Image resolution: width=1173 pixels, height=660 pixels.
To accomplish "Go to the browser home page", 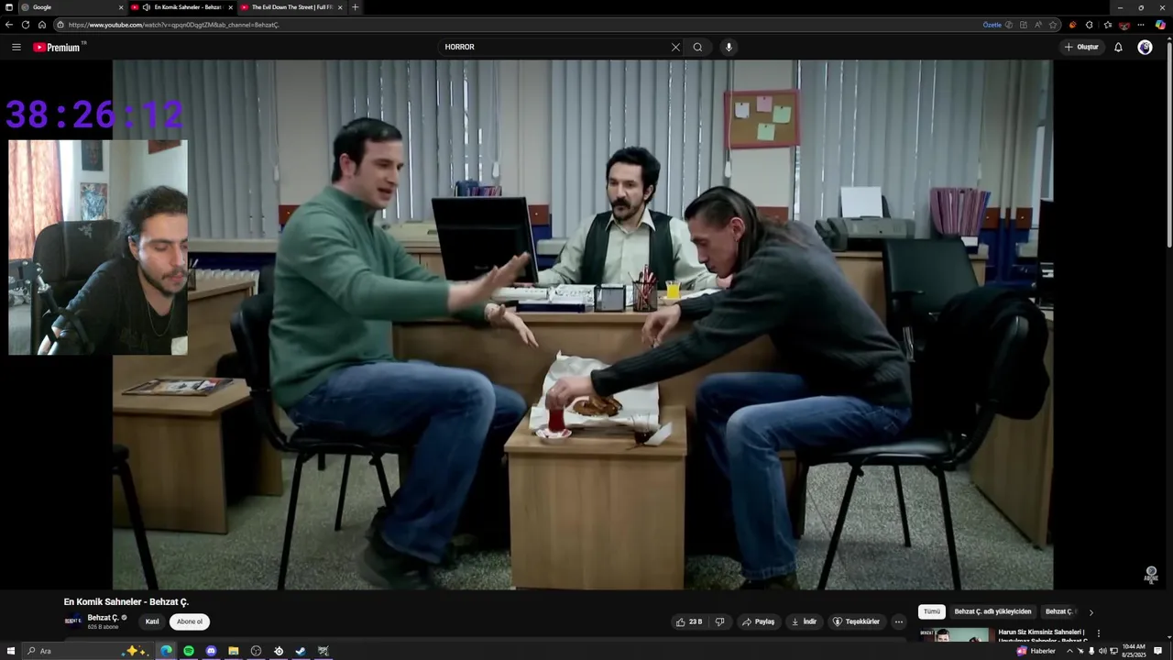I will coord(41,25).
